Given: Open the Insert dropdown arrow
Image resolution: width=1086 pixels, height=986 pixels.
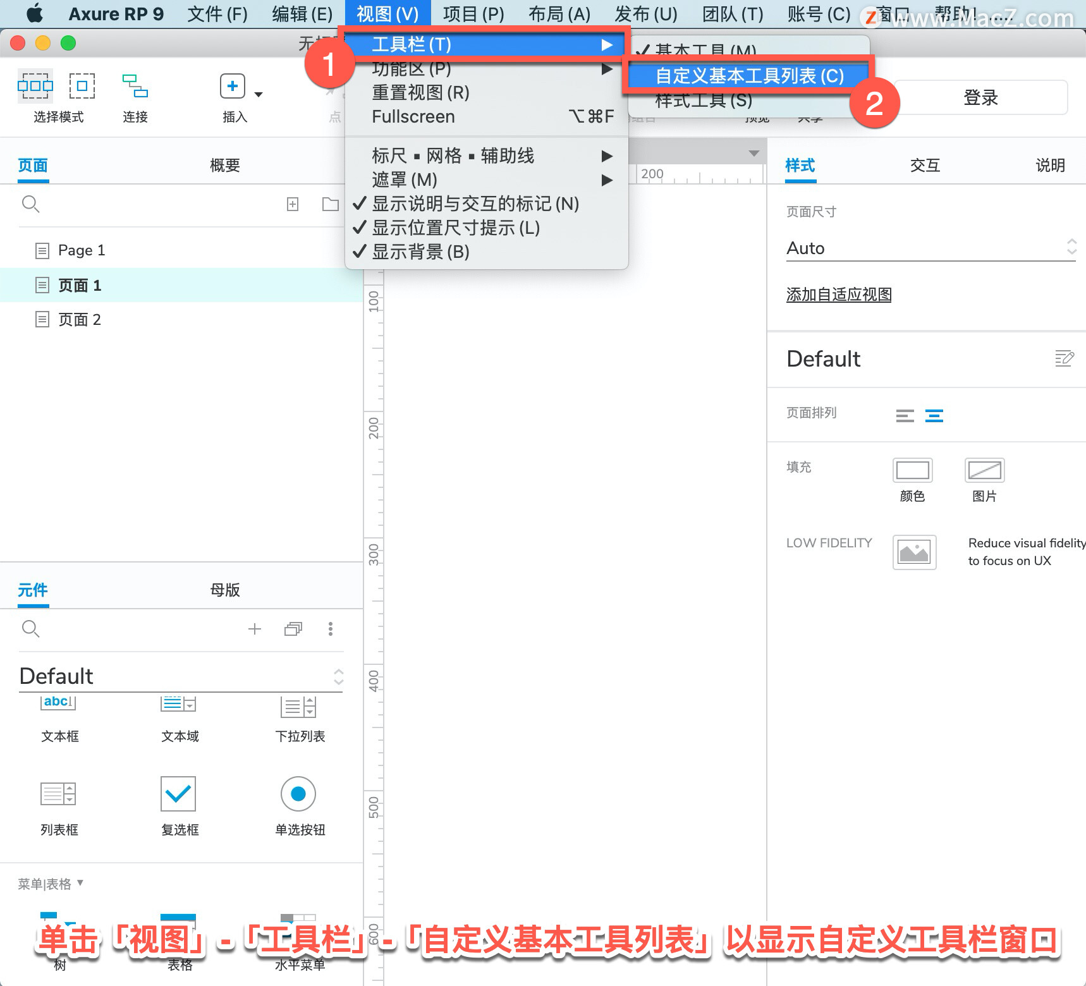Looking at the screenshot, I should [x=258, y=94].
